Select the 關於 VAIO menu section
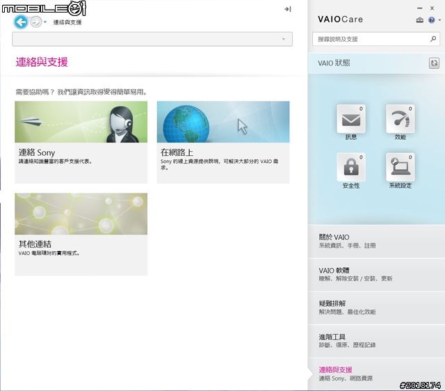Screen dimensions: 445x391 [376, 241]
